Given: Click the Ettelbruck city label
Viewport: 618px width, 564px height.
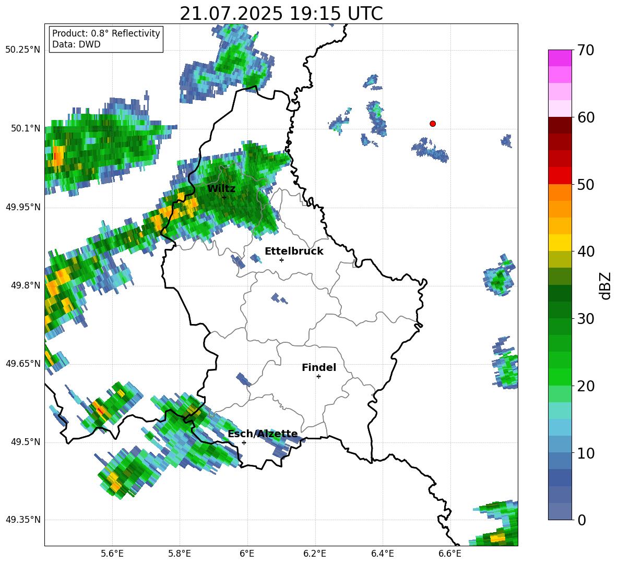Looking at the screenshot, I should click(294, 251).
